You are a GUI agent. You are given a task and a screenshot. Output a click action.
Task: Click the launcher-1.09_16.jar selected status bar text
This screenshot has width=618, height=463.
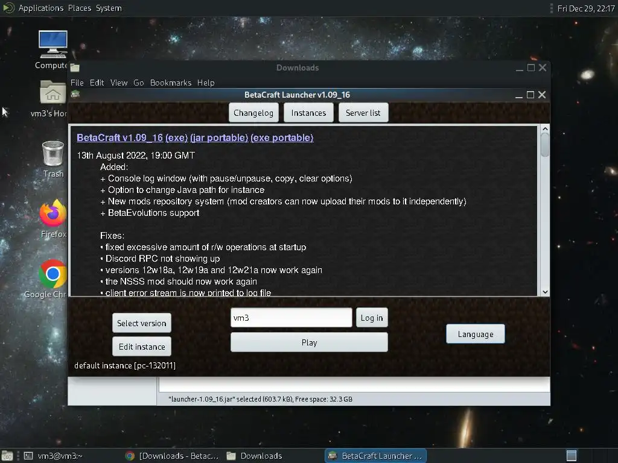(x=260, y=399)
